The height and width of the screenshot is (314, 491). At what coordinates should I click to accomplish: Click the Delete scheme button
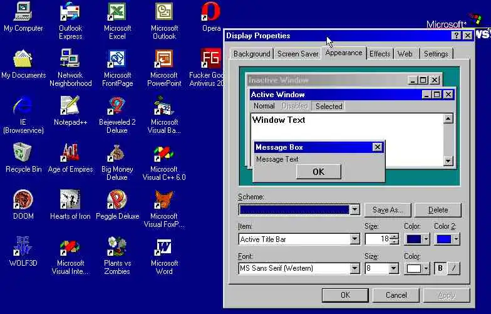[438, 210]
